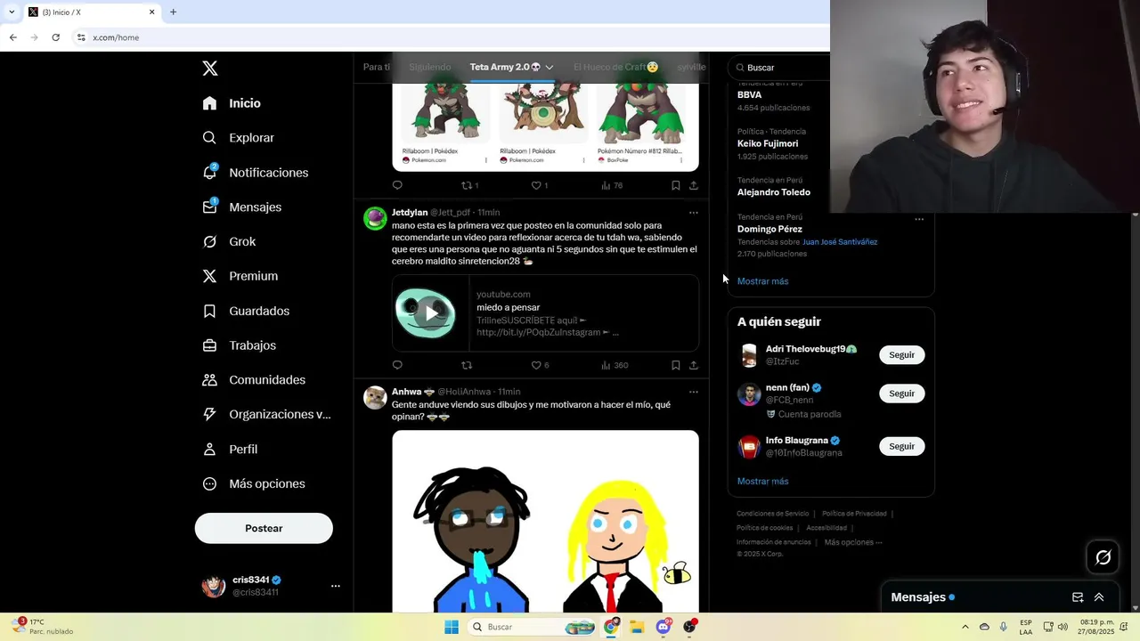Open File Explorer in the taskbar
This screenshot has width=1140, height=641.
tap(637, 627)
